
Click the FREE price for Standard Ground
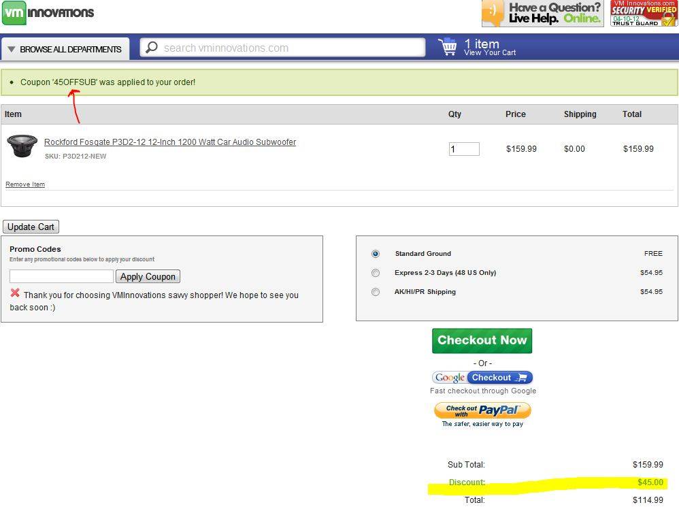coord(653,254)
